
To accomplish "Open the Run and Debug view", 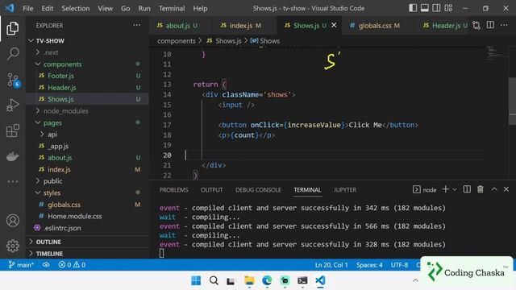I will [13, 106].
